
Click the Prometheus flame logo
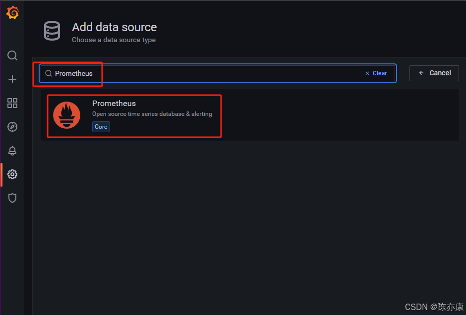[66, 115]
